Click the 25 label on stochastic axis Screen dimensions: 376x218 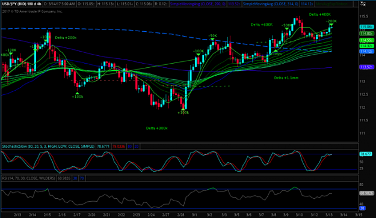[362, 169]
